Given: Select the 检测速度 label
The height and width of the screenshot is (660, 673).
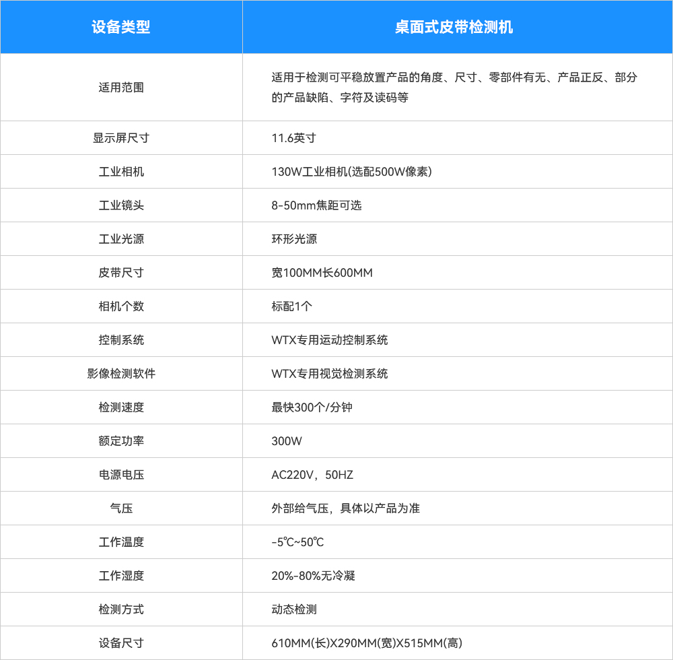Looking at the screenshot, I should pyautogui.click(x=121, y=407).
